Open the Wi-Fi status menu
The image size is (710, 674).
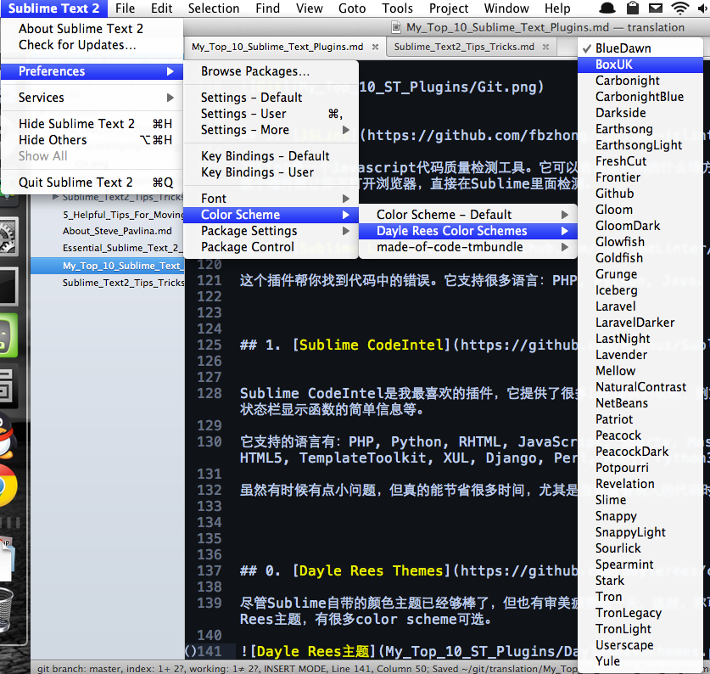(680, 8)
